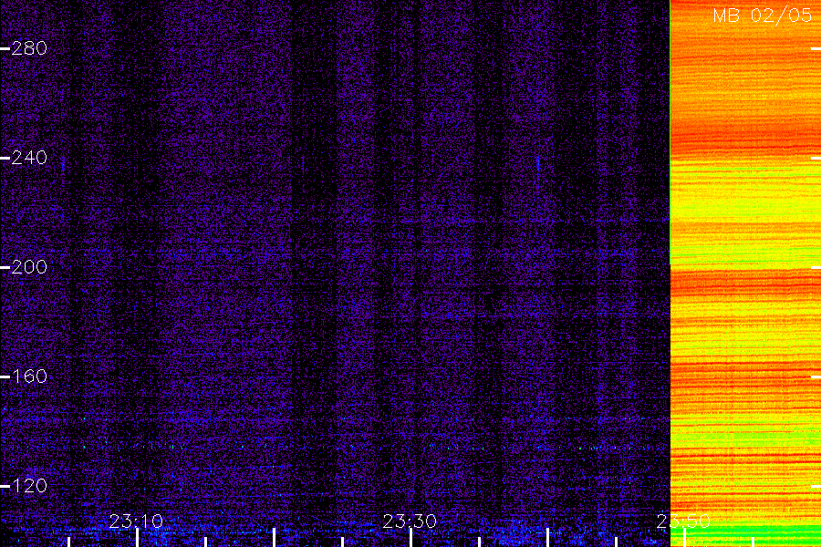This screenshot has height=547, width=821.
Task: Click the 23:30 time label
Action: click(410, 521)
